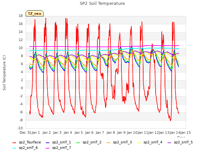Click the -4 y-axis tick label
Screen dimensions: 205x154
21,104
